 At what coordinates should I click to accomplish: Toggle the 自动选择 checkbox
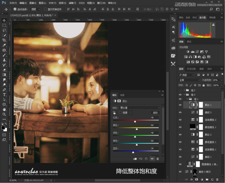point(15,9)
